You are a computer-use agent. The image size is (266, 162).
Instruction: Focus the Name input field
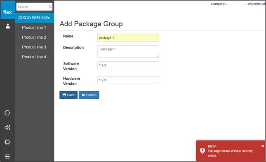(128, 38)
